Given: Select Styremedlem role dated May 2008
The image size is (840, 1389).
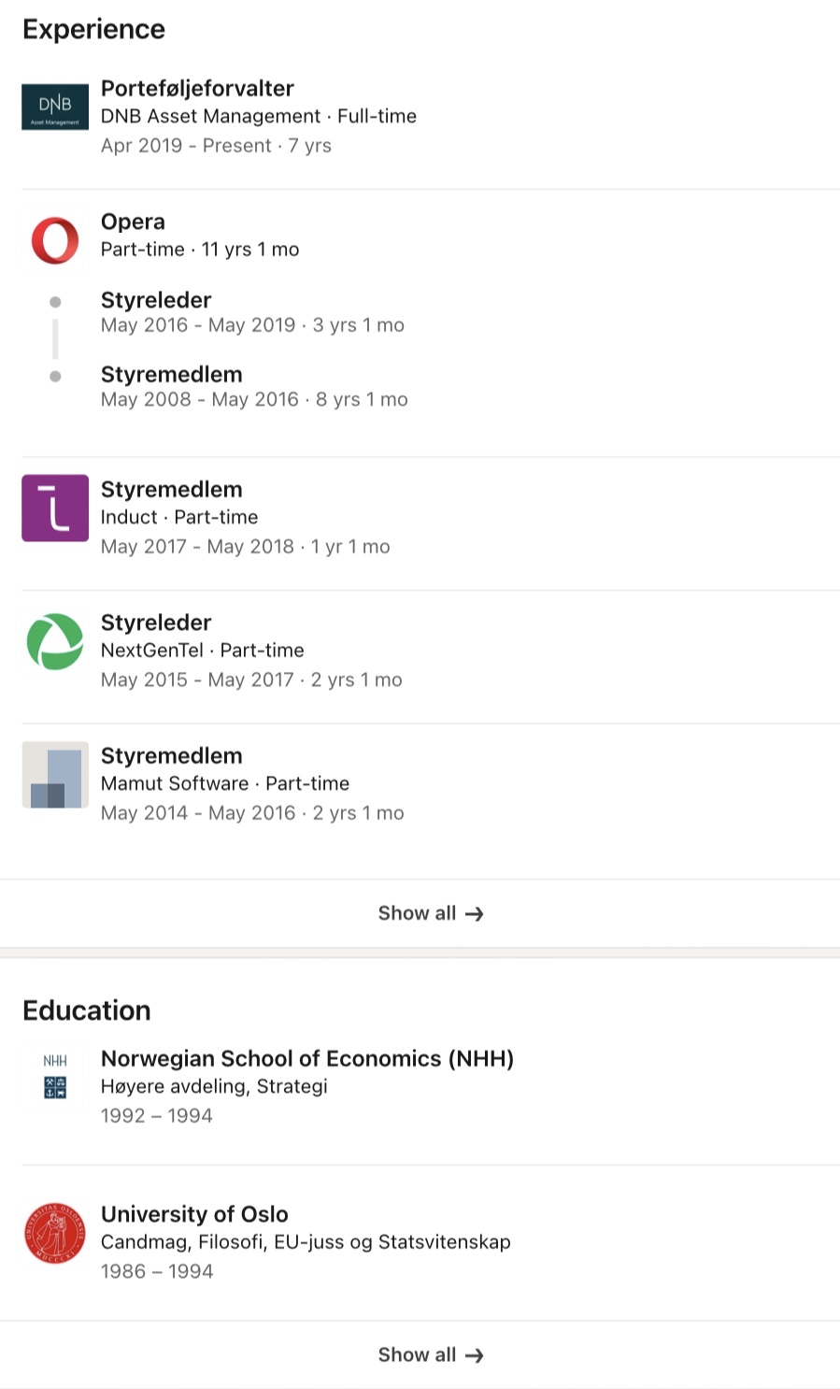Looking at the screenshot, I should click(171, 374).
